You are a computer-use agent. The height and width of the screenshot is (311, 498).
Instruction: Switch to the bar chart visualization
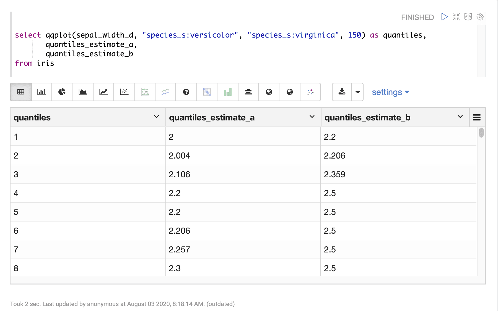pos(41,92)
